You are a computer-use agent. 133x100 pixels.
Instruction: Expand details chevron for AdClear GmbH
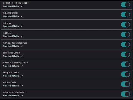coord(22,16)
